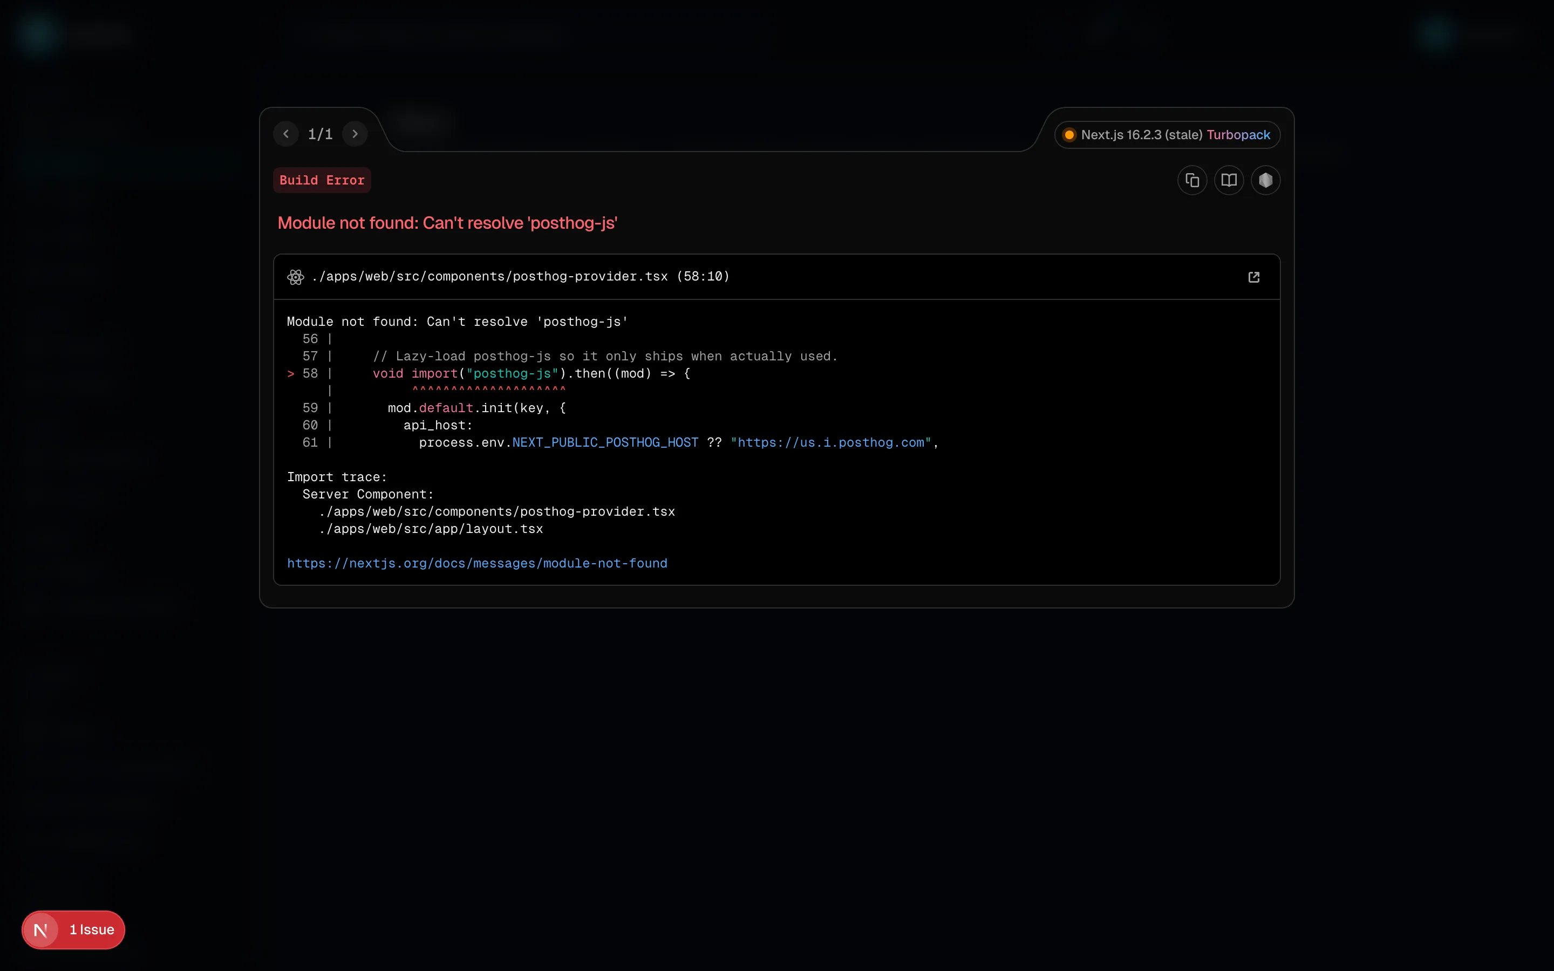The height and width of the screenshot is (971, 1554).
Task: Click the "https://us.i.posthog.com" string
Action: (831, 443)
